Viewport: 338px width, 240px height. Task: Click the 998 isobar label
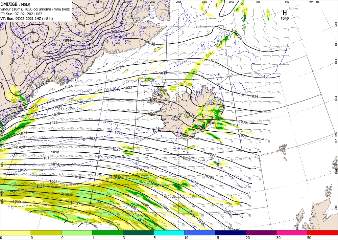[x=95, y=226]
